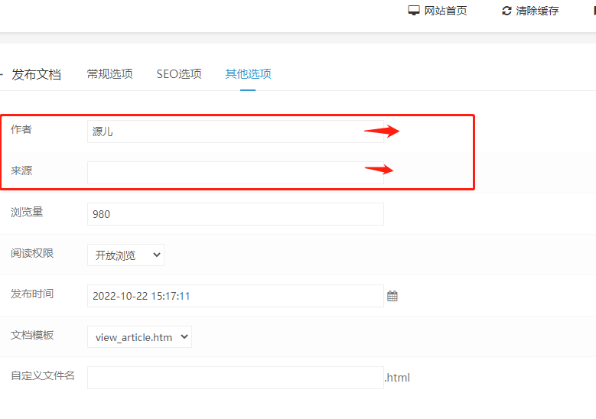Click the monitor icon beside 网站首页

click(414, 11)
